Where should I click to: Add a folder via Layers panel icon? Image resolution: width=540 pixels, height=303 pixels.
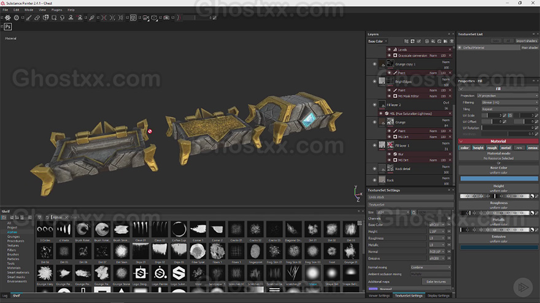pyautogui.click(x=445, y=41)
